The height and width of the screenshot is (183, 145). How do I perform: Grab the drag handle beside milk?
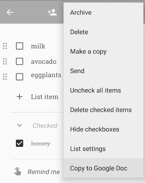pos(5,46)
